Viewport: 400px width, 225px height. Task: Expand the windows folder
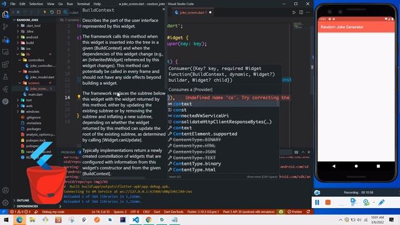tap(32, 112)
